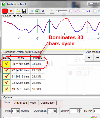Image resolution: width=100 pixels, height=118 pixels.
Task: Click the 29.85% fitness value
Action: click(x=37, y=70)
